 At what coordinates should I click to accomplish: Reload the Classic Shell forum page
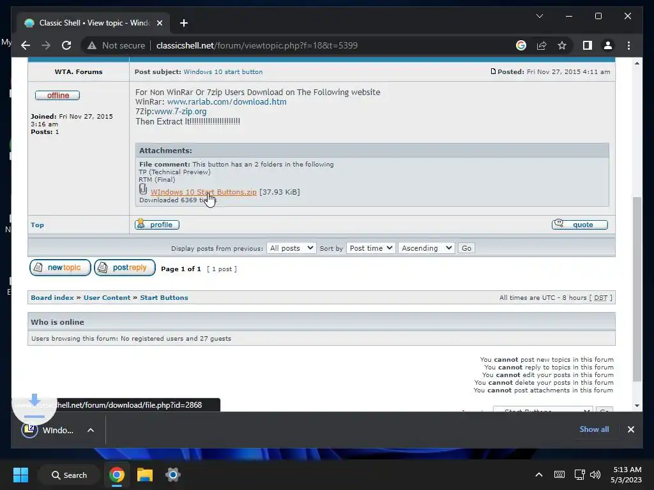pos(66,45)
